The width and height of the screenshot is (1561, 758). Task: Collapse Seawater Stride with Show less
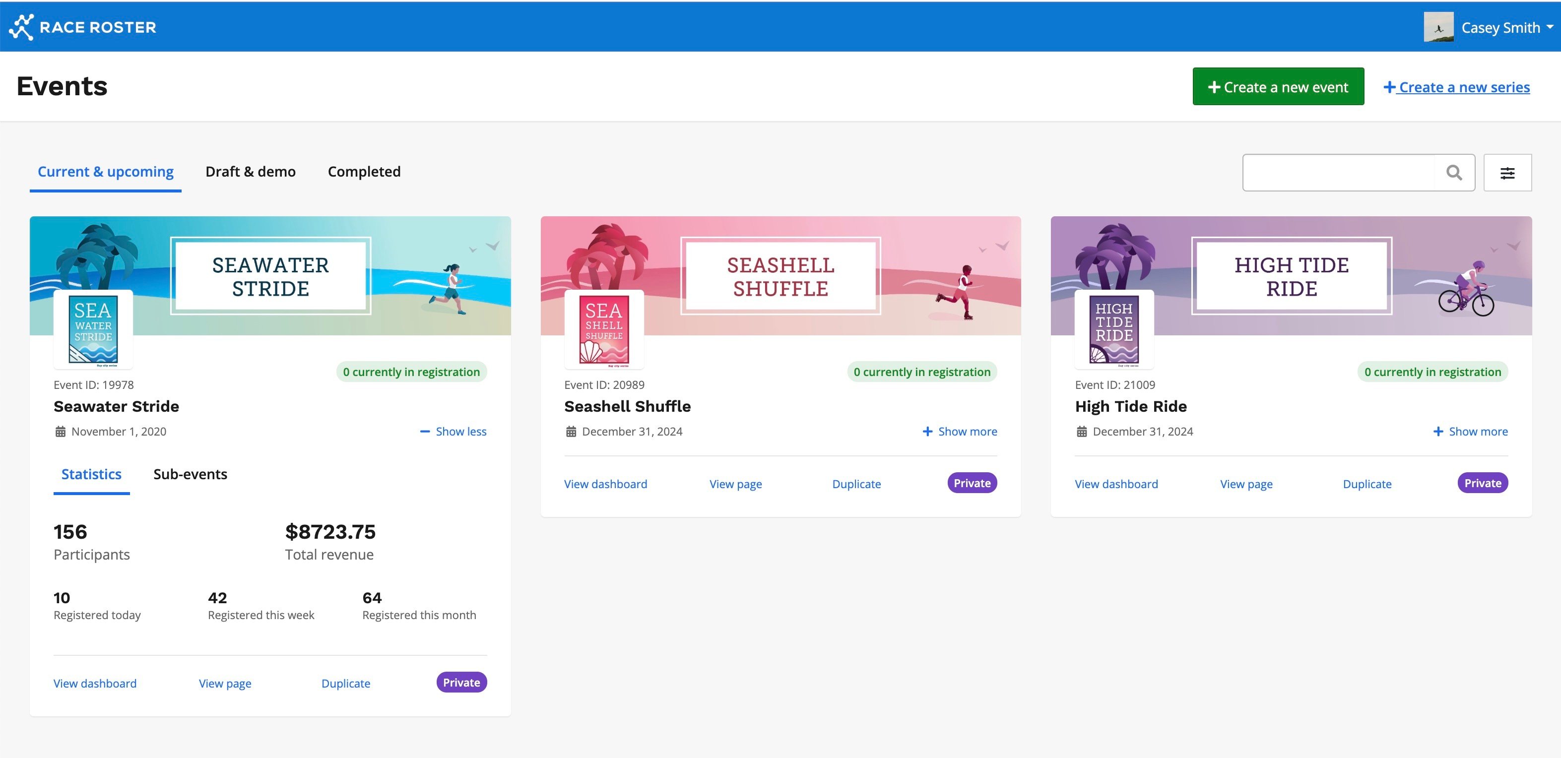point(454,432)
